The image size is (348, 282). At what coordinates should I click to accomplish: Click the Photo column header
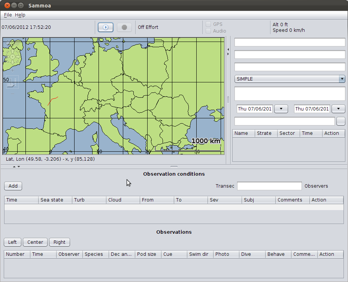pos(226,254)
